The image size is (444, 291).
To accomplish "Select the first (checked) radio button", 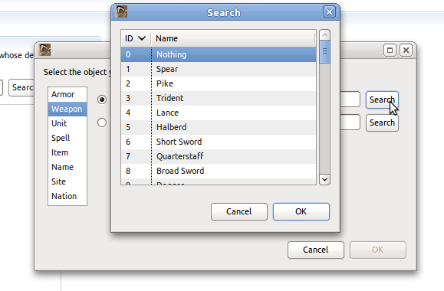I will (x=102, y=100).
